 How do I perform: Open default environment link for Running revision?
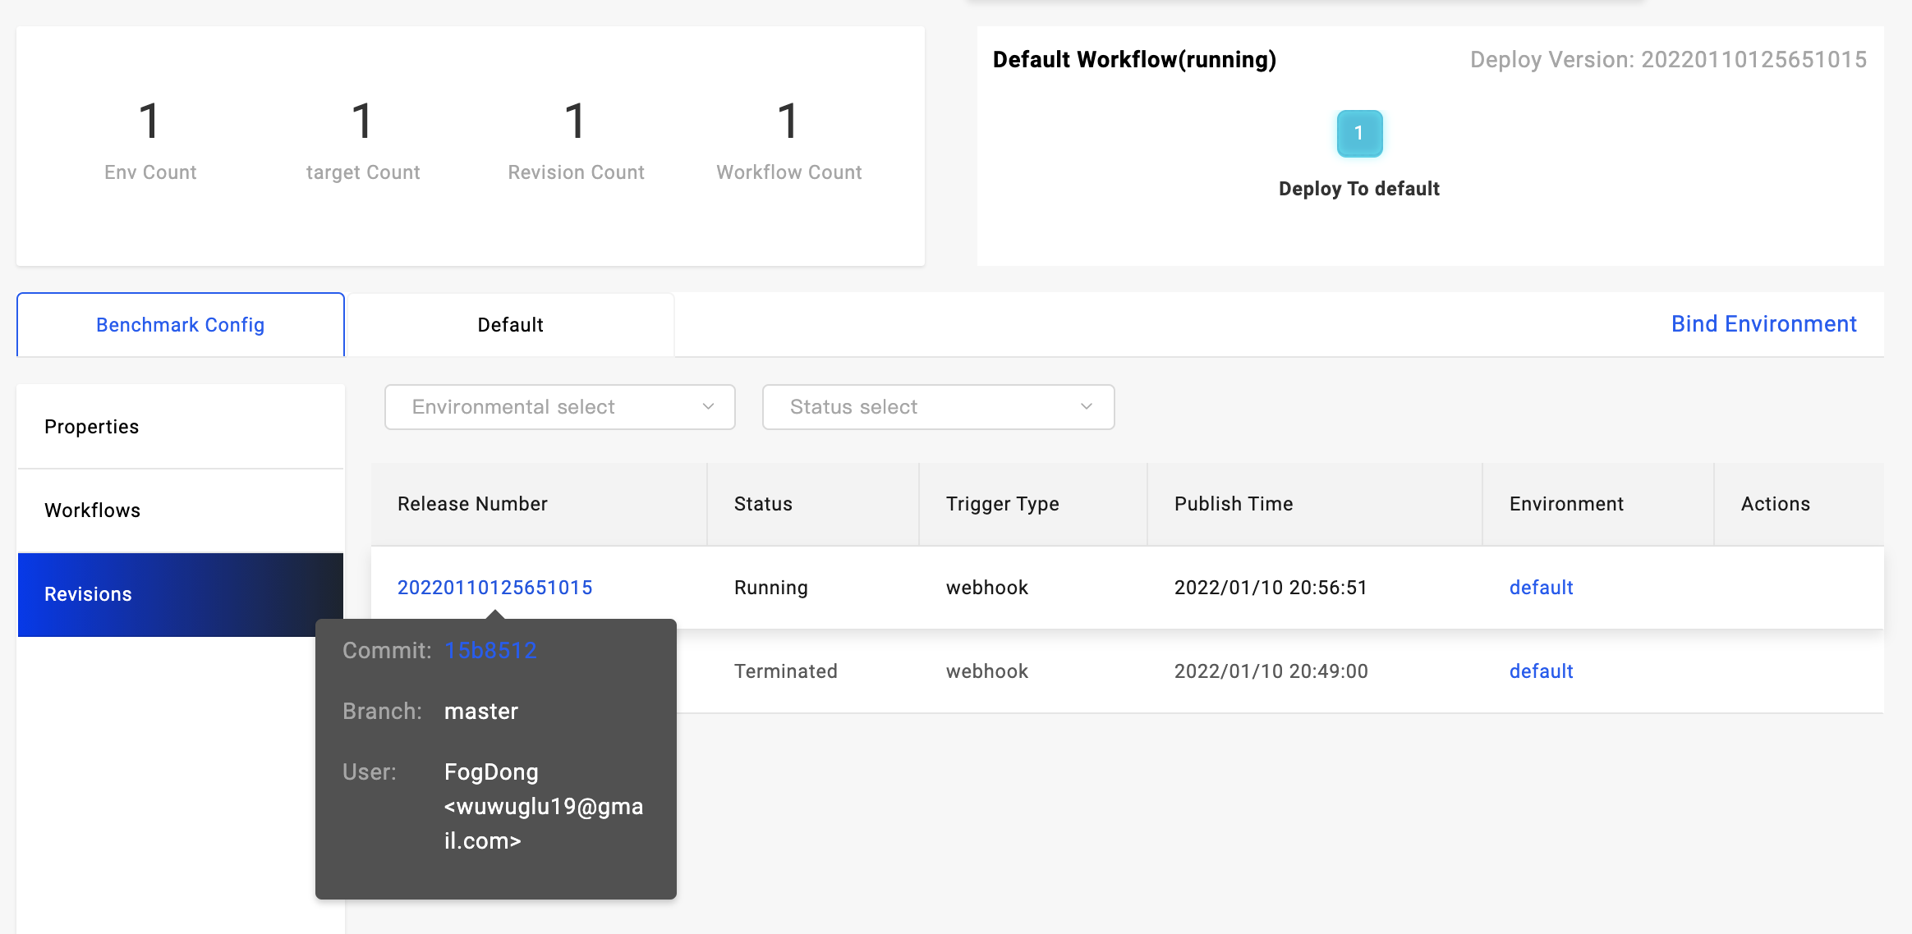click(1541, 588)
